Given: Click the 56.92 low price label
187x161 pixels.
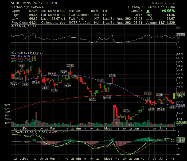Looking at the screenshot, I should coord(119,123).
